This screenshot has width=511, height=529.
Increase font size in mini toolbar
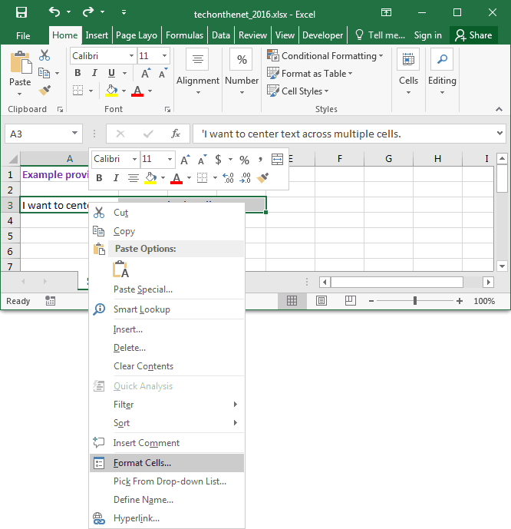pos(185,160)
